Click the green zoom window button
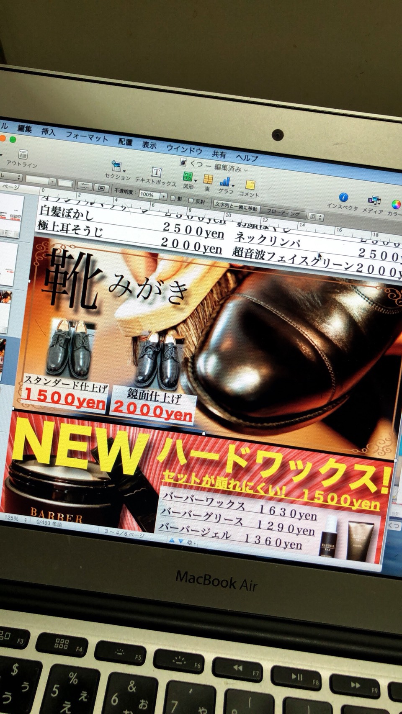The image size is (402, 714). [13, 140]
